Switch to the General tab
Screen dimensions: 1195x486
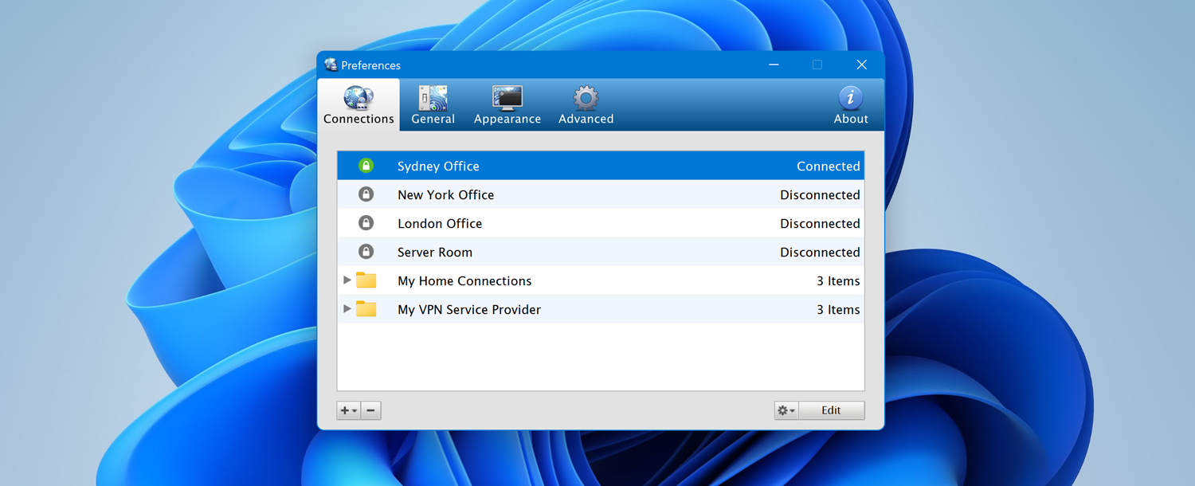(x=433, y=105)
